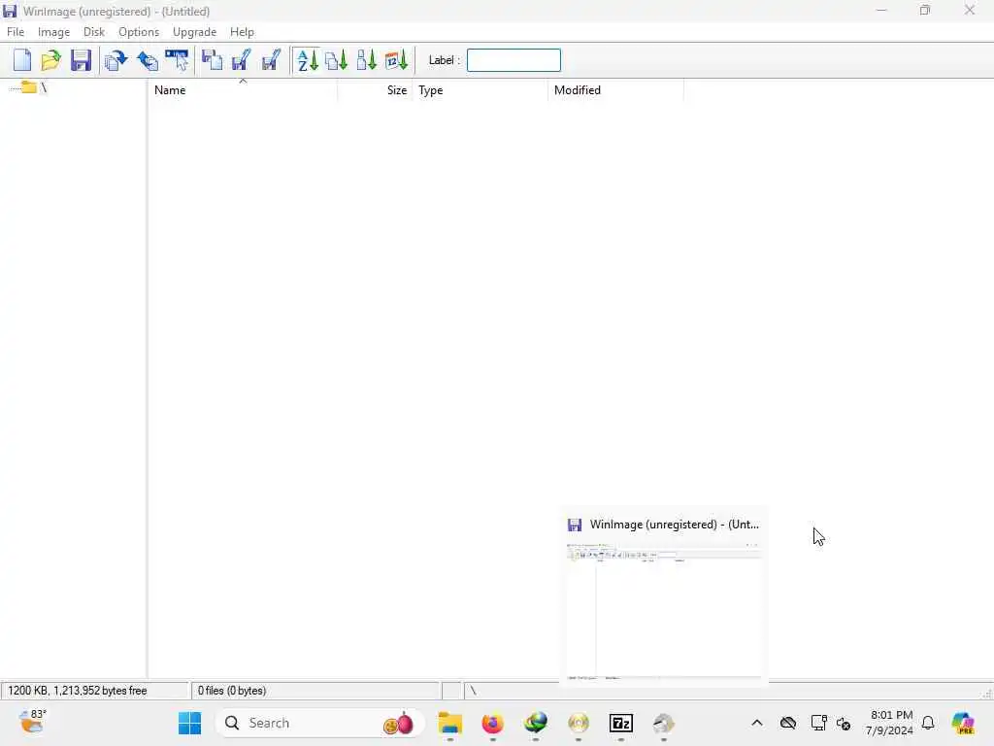Click the gray bird taskbar icon
994x746 pixels.
pos(664,723)
